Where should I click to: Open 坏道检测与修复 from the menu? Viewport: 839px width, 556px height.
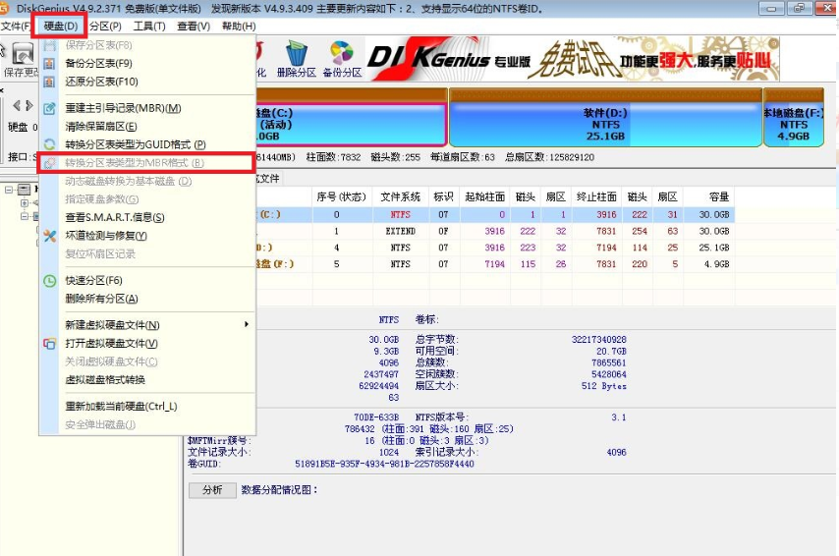pos(105,236)
